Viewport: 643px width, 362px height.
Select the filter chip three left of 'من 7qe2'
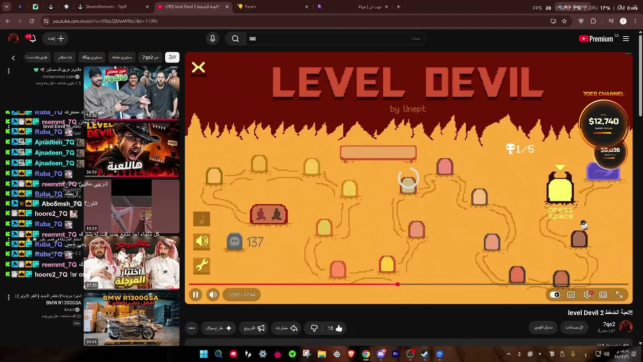pos(65,57)
